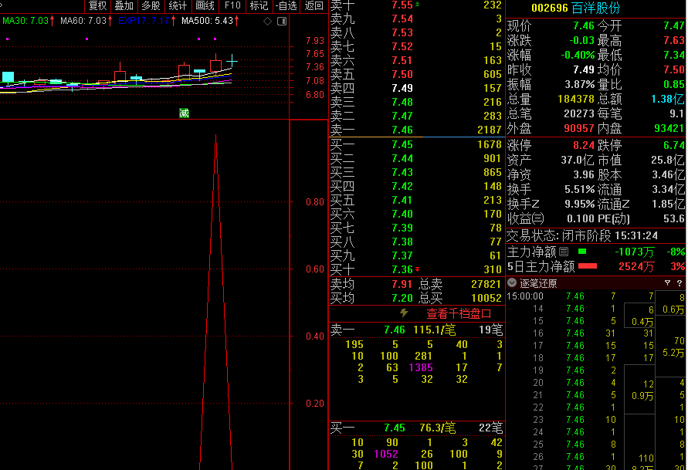Activate the 画线 drawing tools

(205, 5)
